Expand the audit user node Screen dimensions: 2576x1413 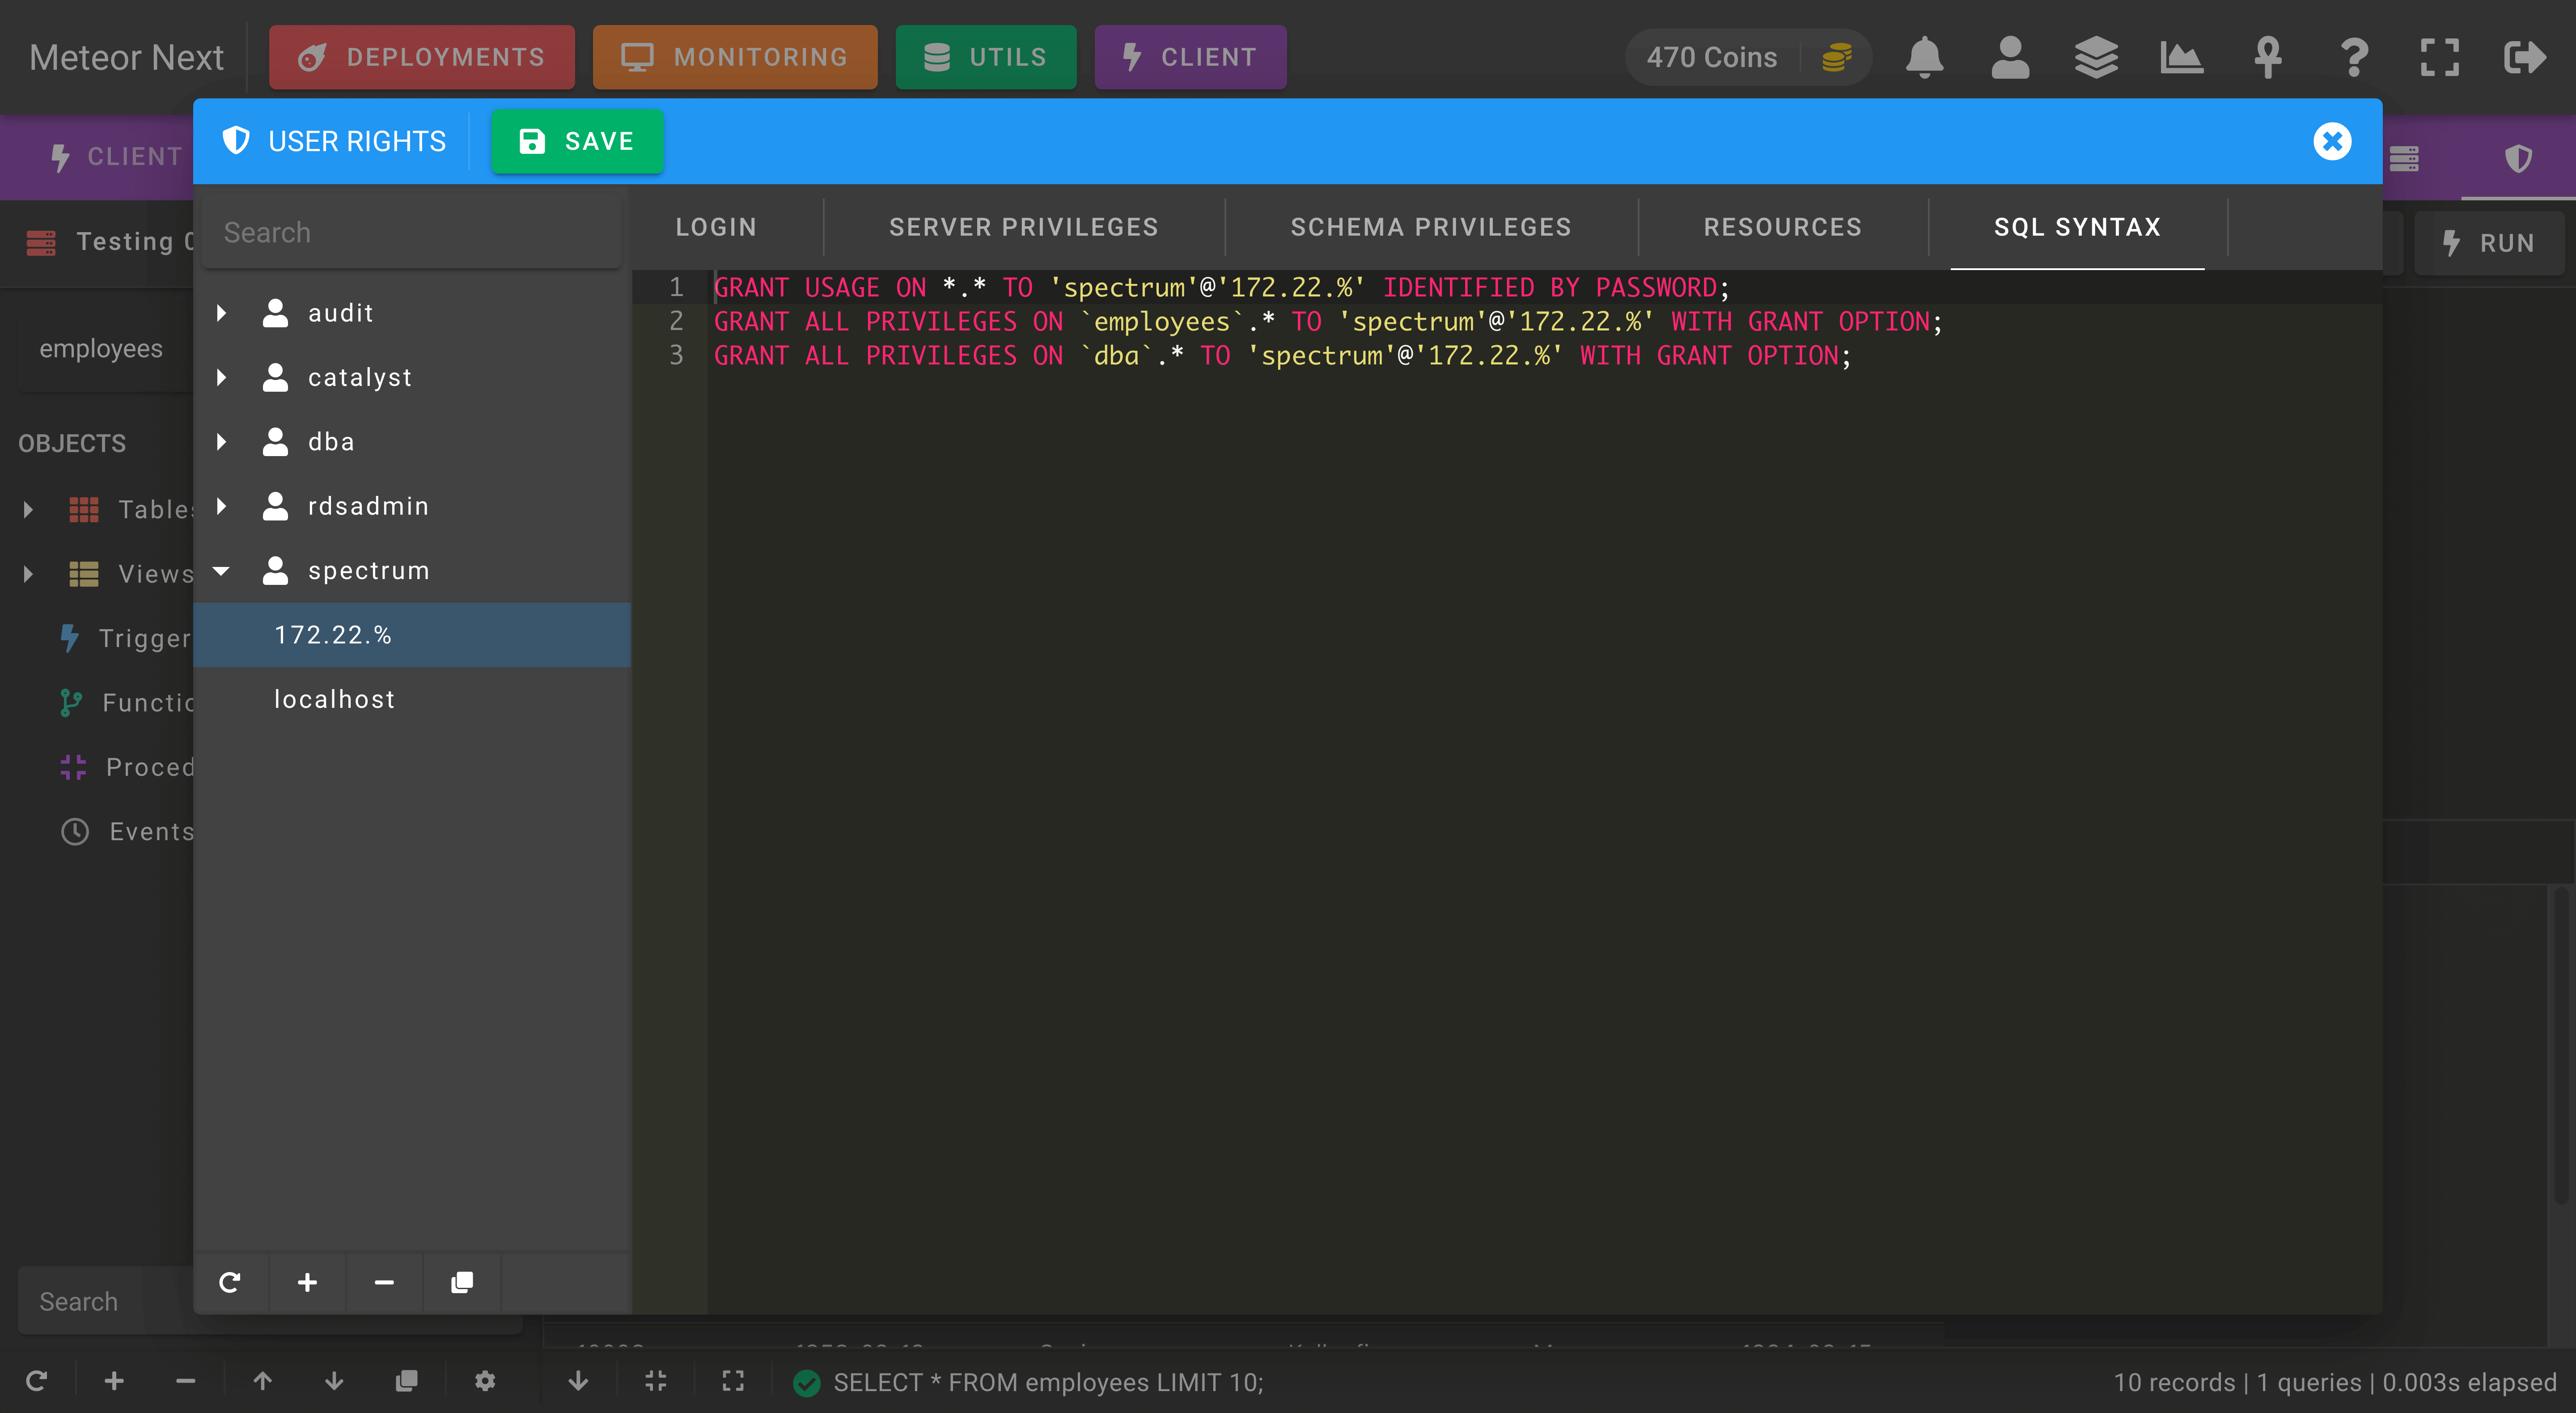tap(222, 313)
